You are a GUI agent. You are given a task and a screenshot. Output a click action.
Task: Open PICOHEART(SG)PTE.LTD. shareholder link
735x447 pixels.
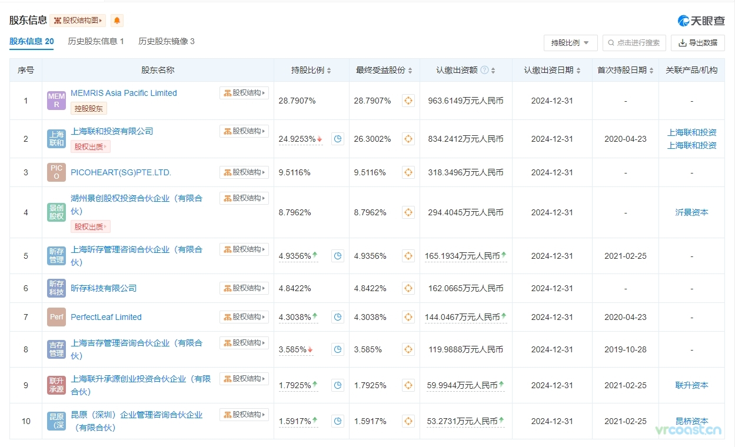(x=121, y=172)
